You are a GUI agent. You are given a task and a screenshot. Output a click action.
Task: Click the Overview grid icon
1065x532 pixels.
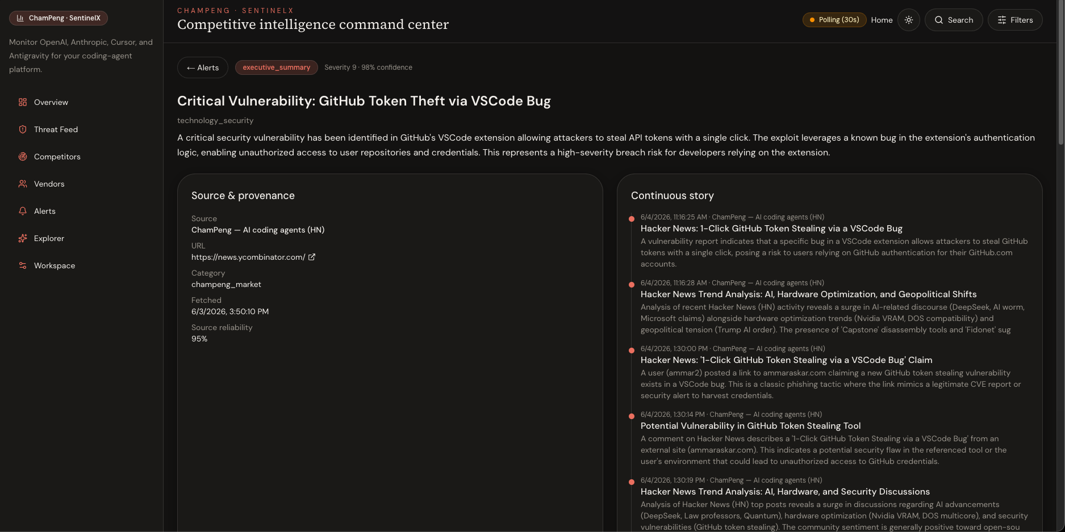click(x=23, y=102)
